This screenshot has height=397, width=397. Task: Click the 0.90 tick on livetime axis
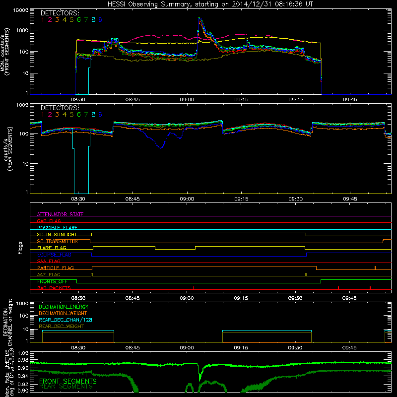click(x=23, y=391)
